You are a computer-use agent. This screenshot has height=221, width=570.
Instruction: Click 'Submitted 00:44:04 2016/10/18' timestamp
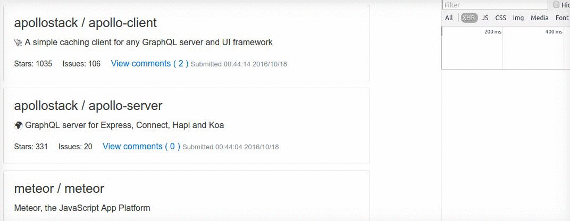[230, 147]
